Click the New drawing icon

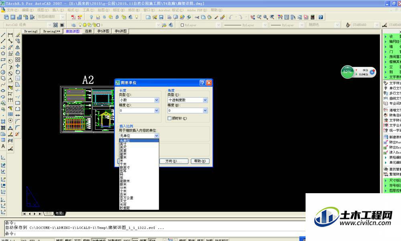[148, 17]
